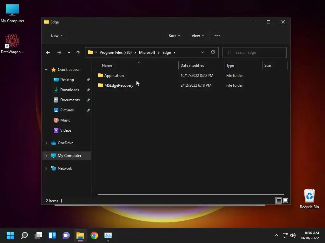The width and height of the screenshot is (325, 243).
Task: Open Videos in the sidebar
Action: (x=66, y=130)
